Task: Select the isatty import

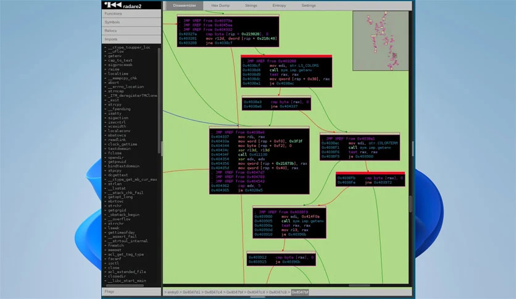Action: (115, 113)
